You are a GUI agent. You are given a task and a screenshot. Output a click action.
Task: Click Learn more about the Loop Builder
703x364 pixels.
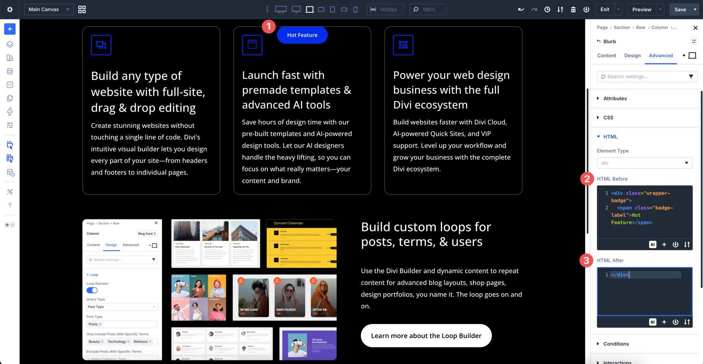(426, 335)
